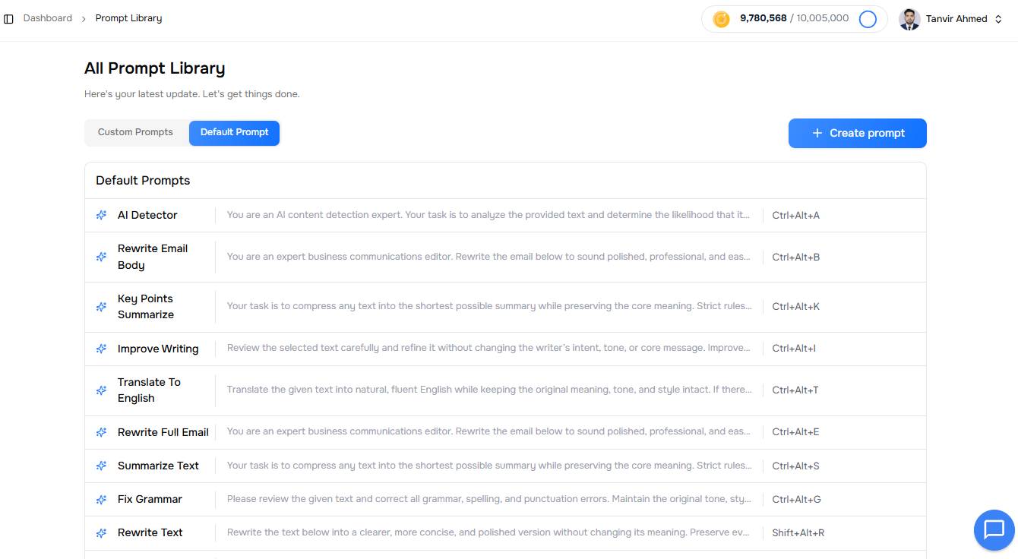Viewport: 1018px width, 559px height.
Task: Expand the Tanvir Ahmed account dropdown
Action: [x=998, y=19]
